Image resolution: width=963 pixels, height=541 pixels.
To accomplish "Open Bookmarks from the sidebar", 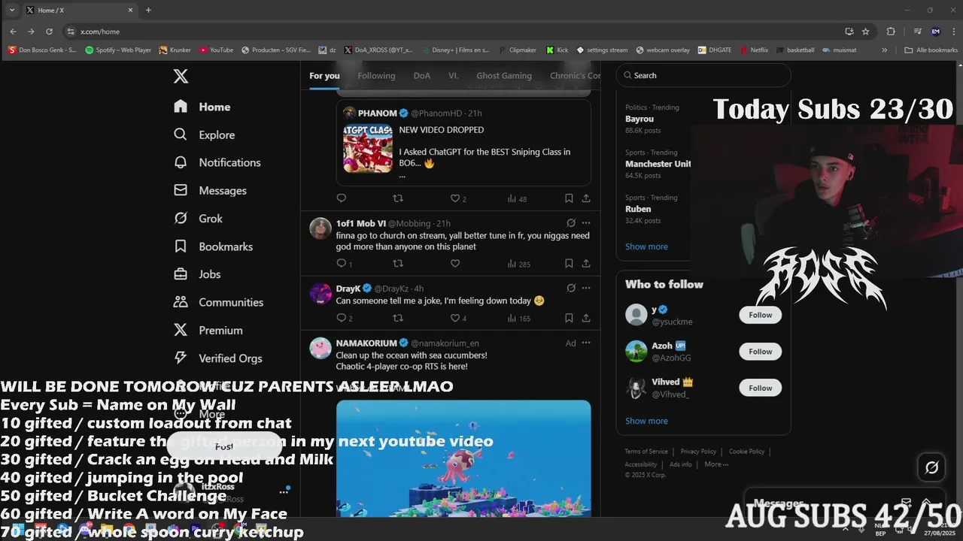I will 214,246.
